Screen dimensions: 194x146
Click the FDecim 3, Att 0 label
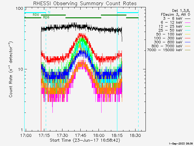click(x=176, y=15)
